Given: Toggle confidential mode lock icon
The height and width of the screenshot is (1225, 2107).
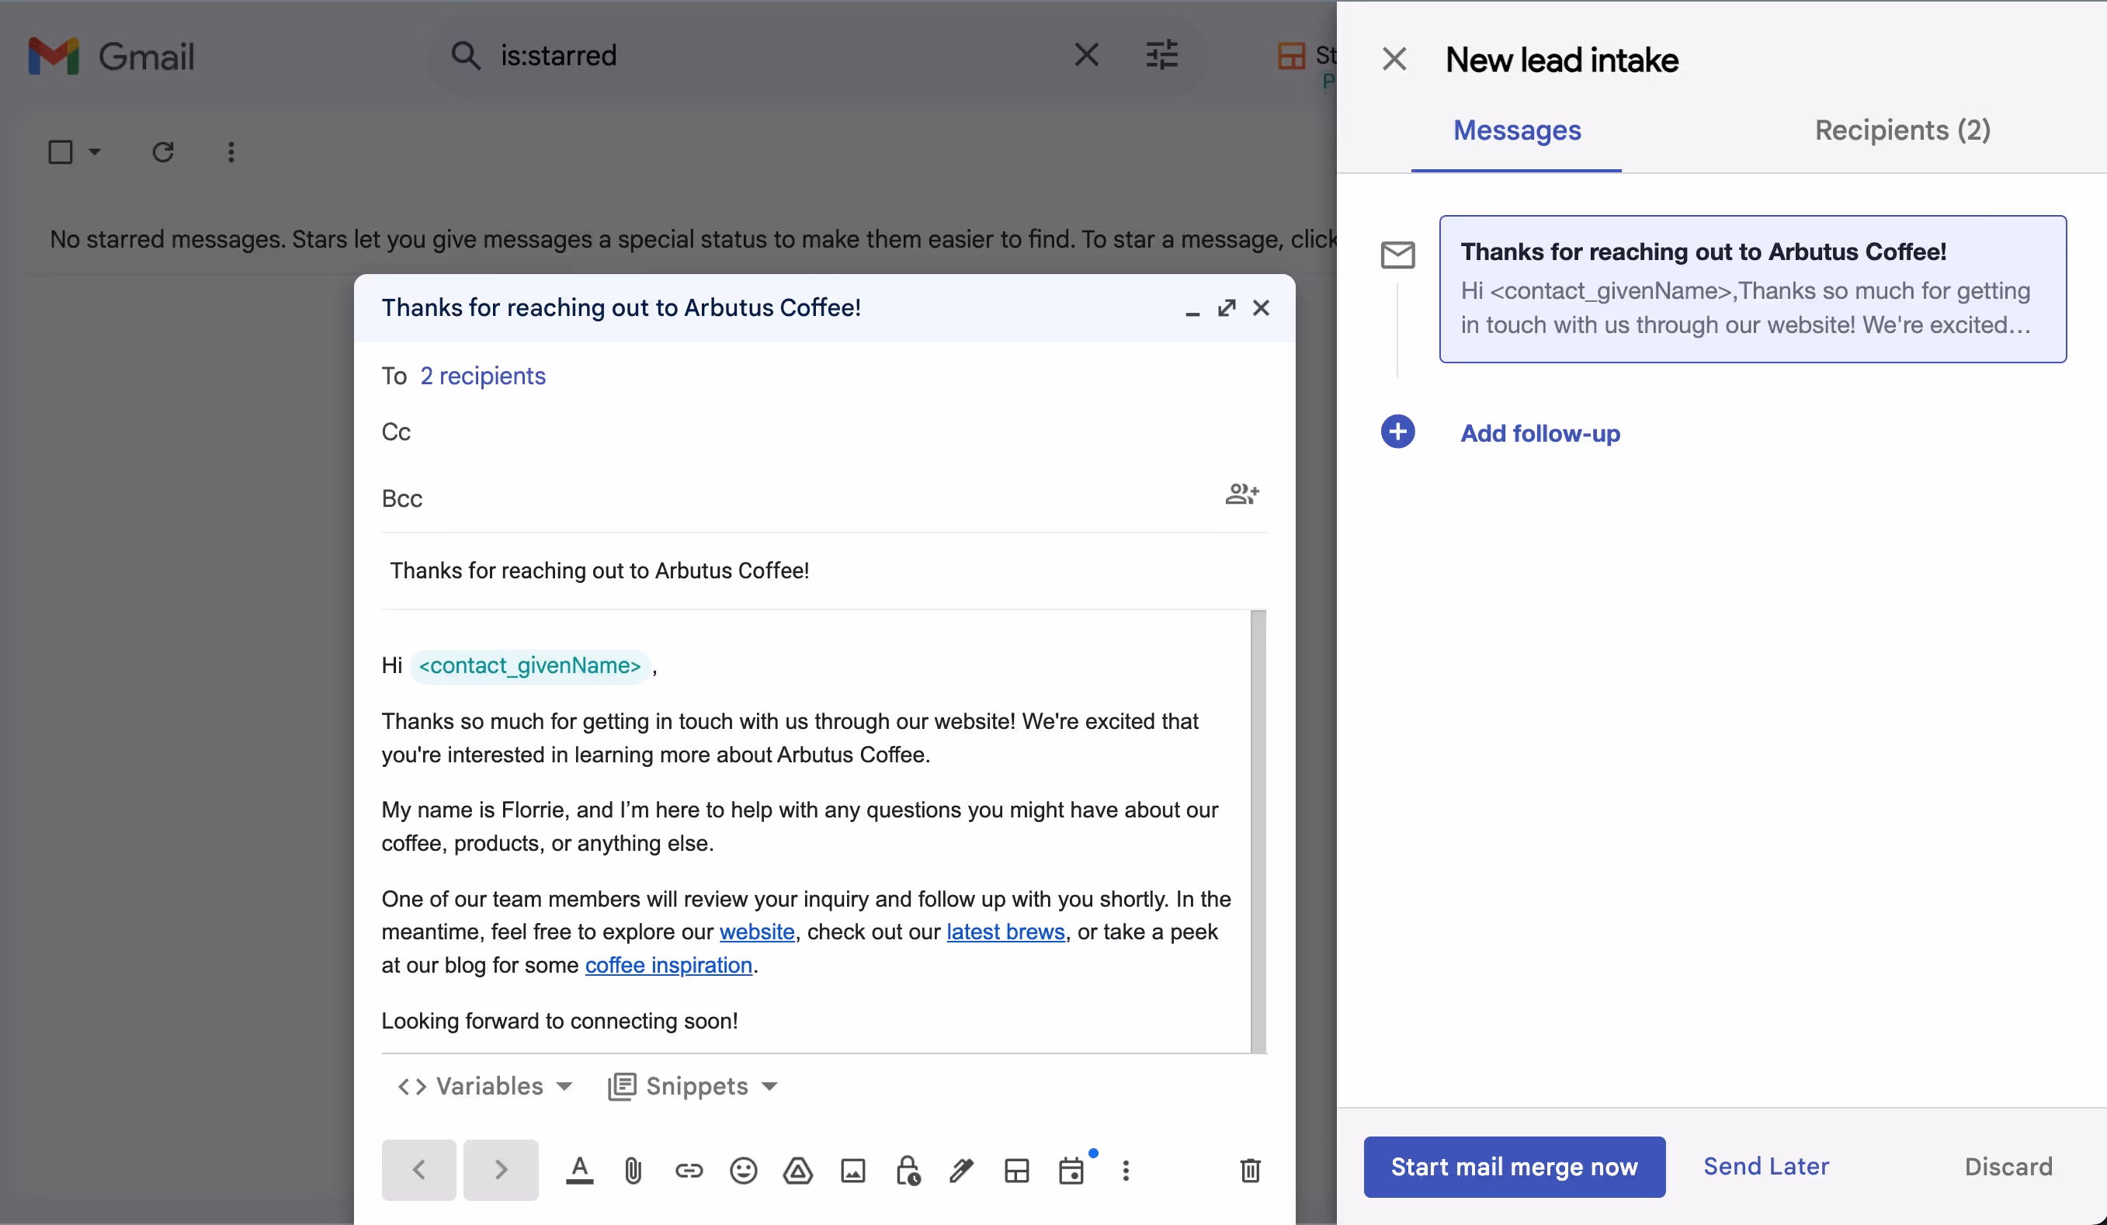Looking at the screenshot, I should point(908,1170).
